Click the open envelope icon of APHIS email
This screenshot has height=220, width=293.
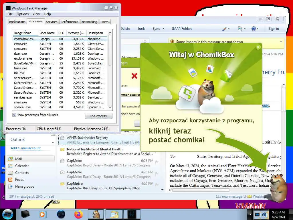coord(62,138)
